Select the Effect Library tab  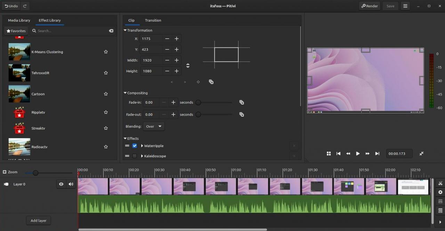click(50, 20)
